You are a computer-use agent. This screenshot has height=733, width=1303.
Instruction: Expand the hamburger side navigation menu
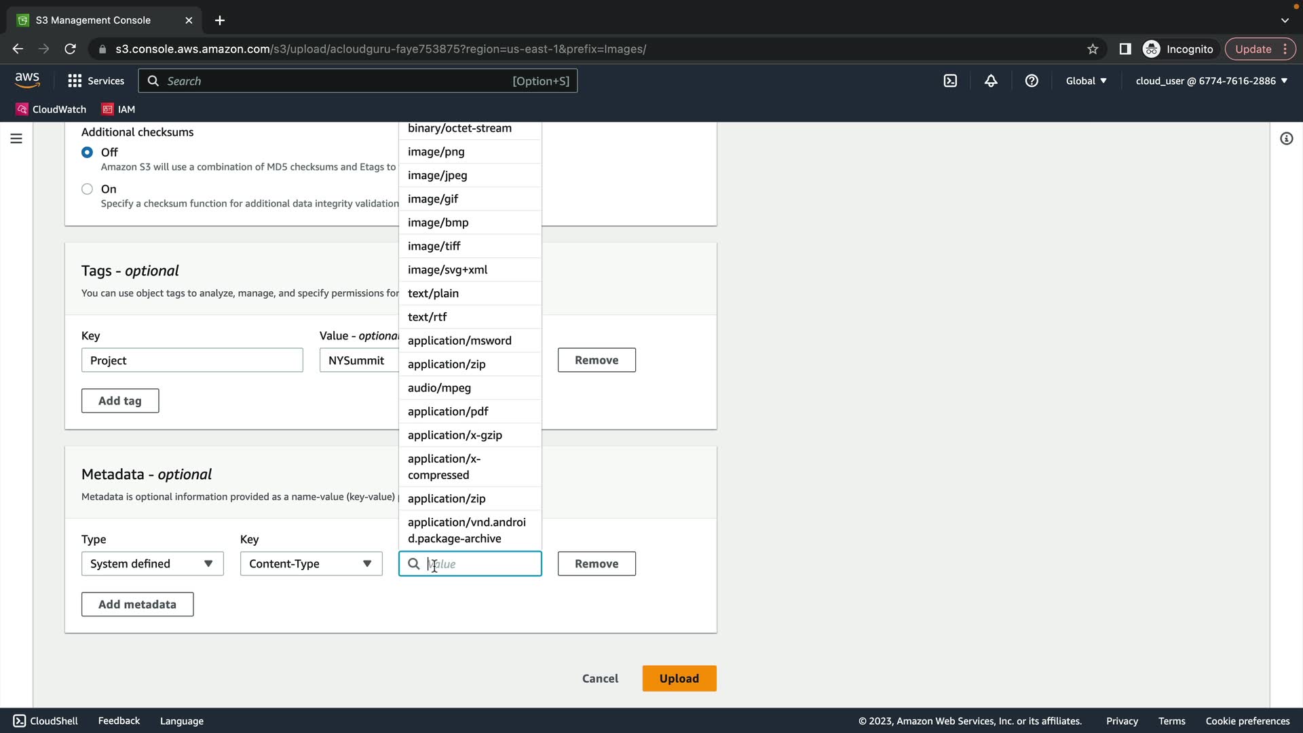(x=16, y=138)
